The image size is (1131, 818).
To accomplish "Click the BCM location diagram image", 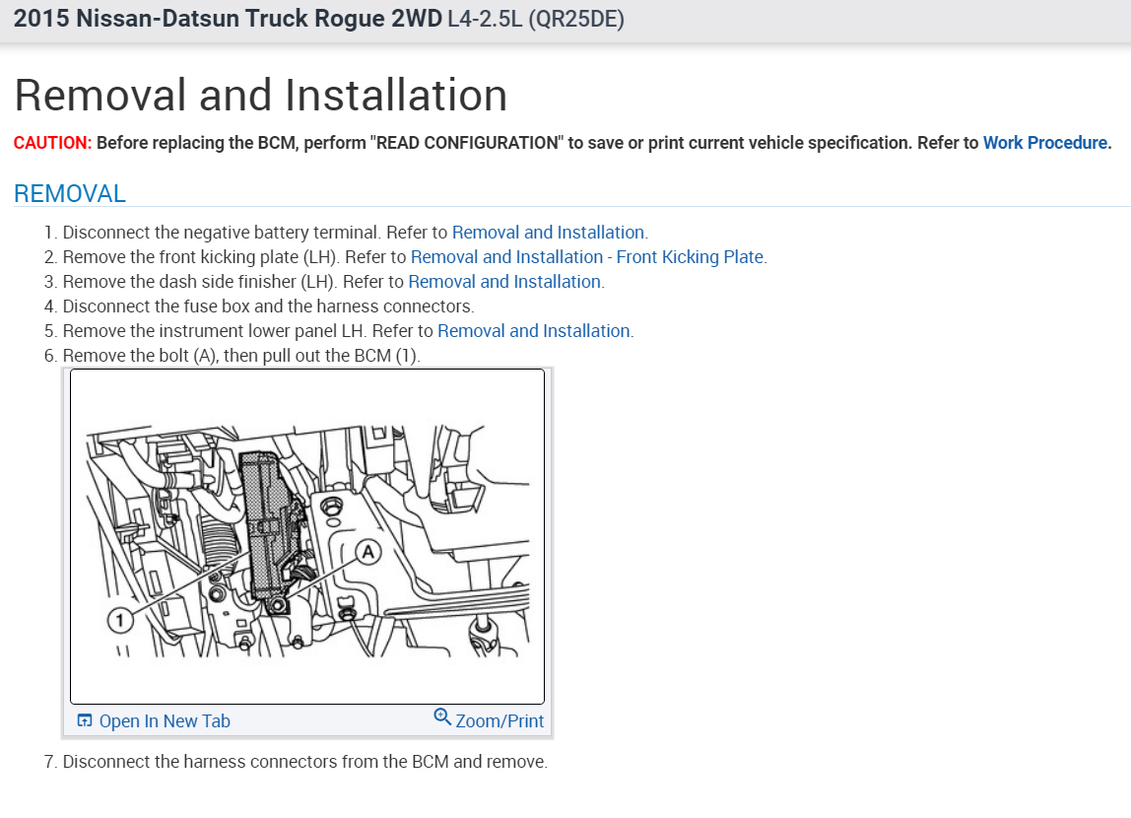I will 307,536.
